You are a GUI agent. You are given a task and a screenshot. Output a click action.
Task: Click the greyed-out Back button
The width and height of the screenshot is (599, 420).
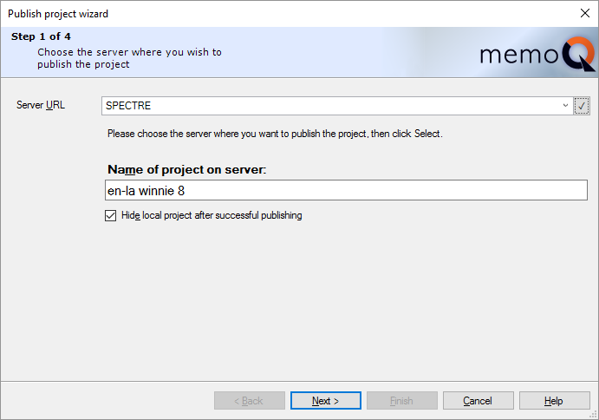point(249,401)
